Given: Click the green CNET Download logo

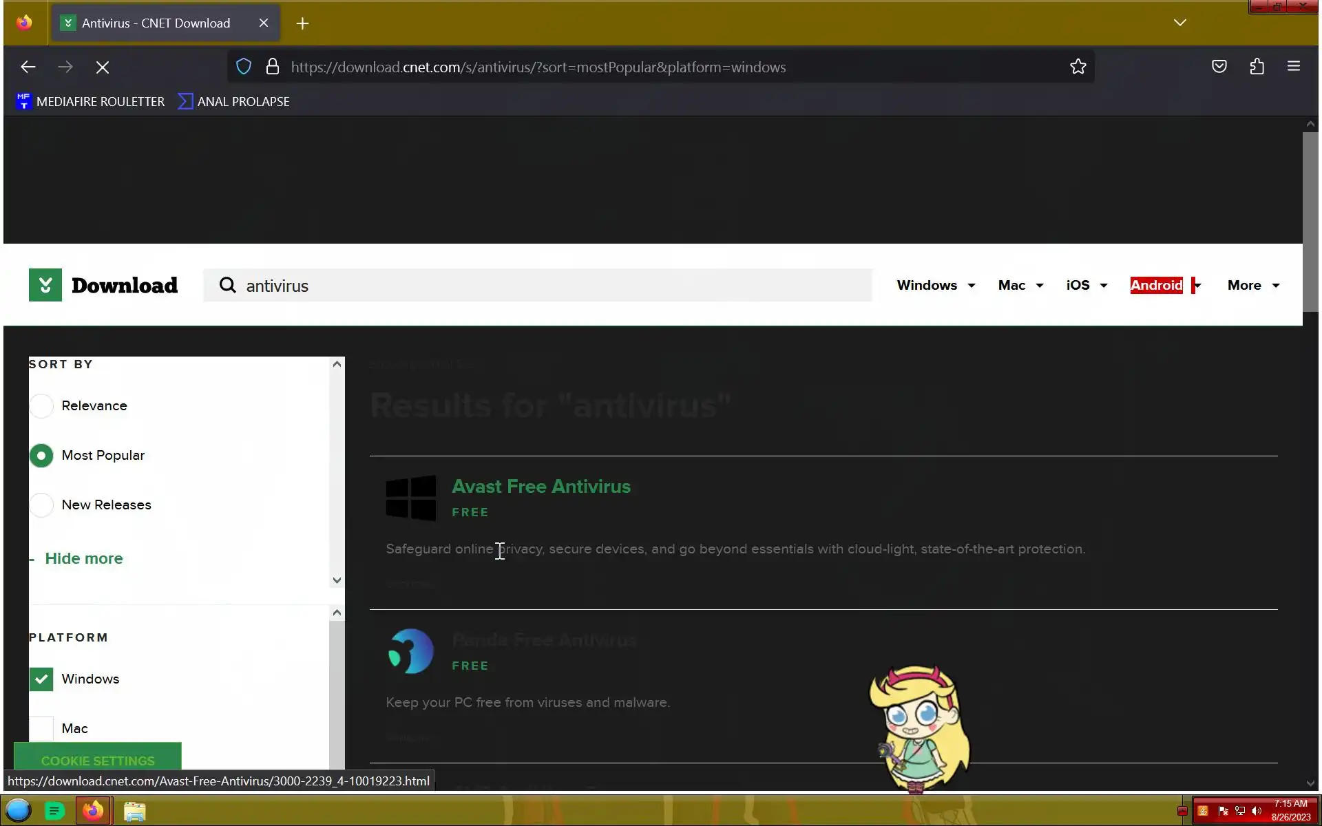Looking at the screenshot, I should [x=45, y=285].
